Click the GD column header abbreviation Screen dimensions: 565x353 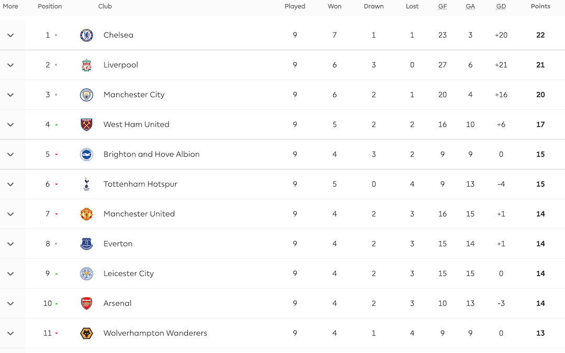[x=501, y=6]
